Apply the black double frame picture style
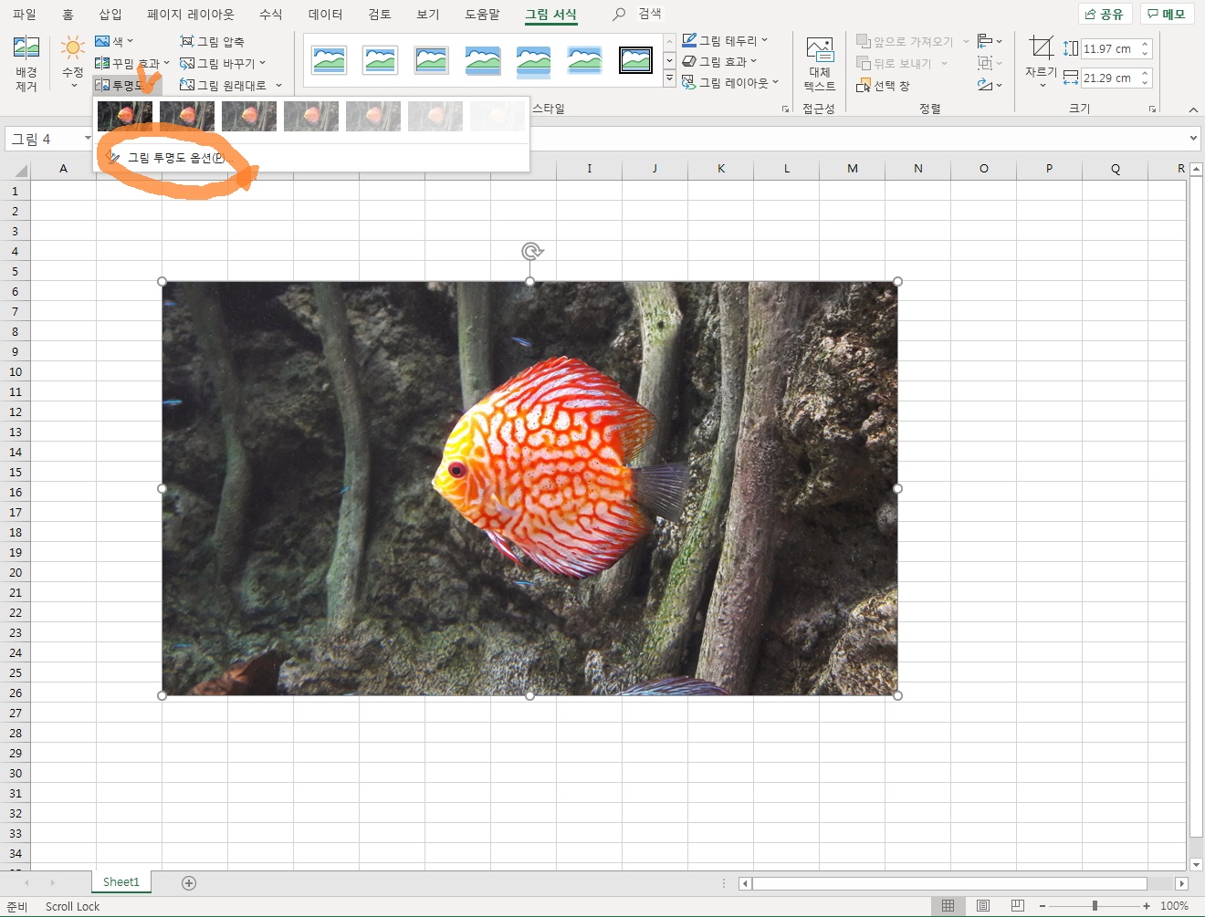 click(635, 61)
